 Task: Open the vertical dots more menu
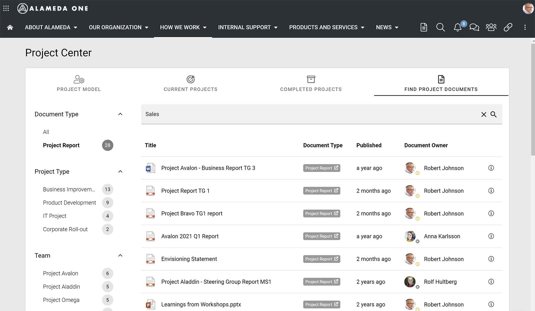click(525, 27)
